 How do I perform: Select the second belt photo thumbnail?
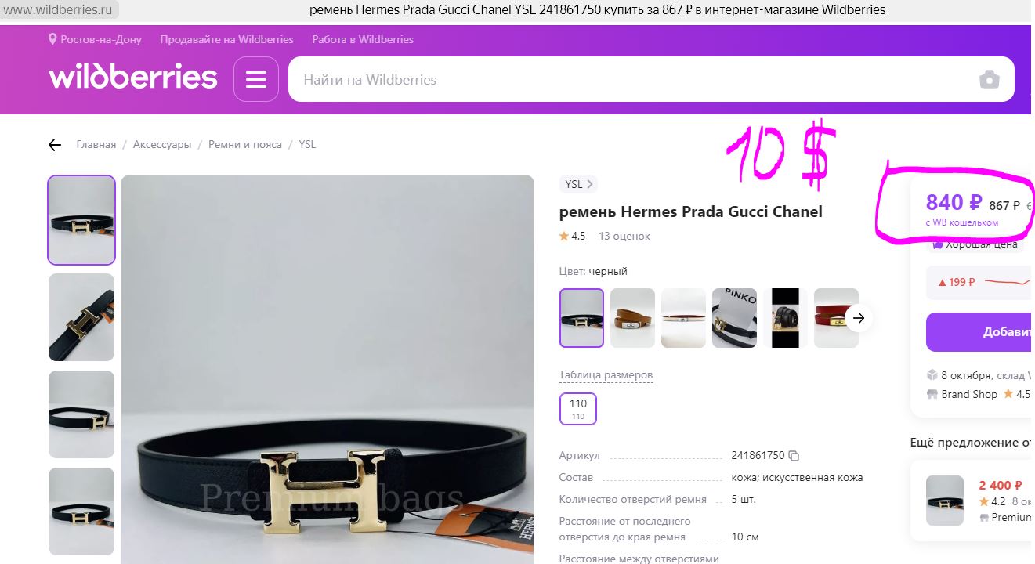point(81,317)
